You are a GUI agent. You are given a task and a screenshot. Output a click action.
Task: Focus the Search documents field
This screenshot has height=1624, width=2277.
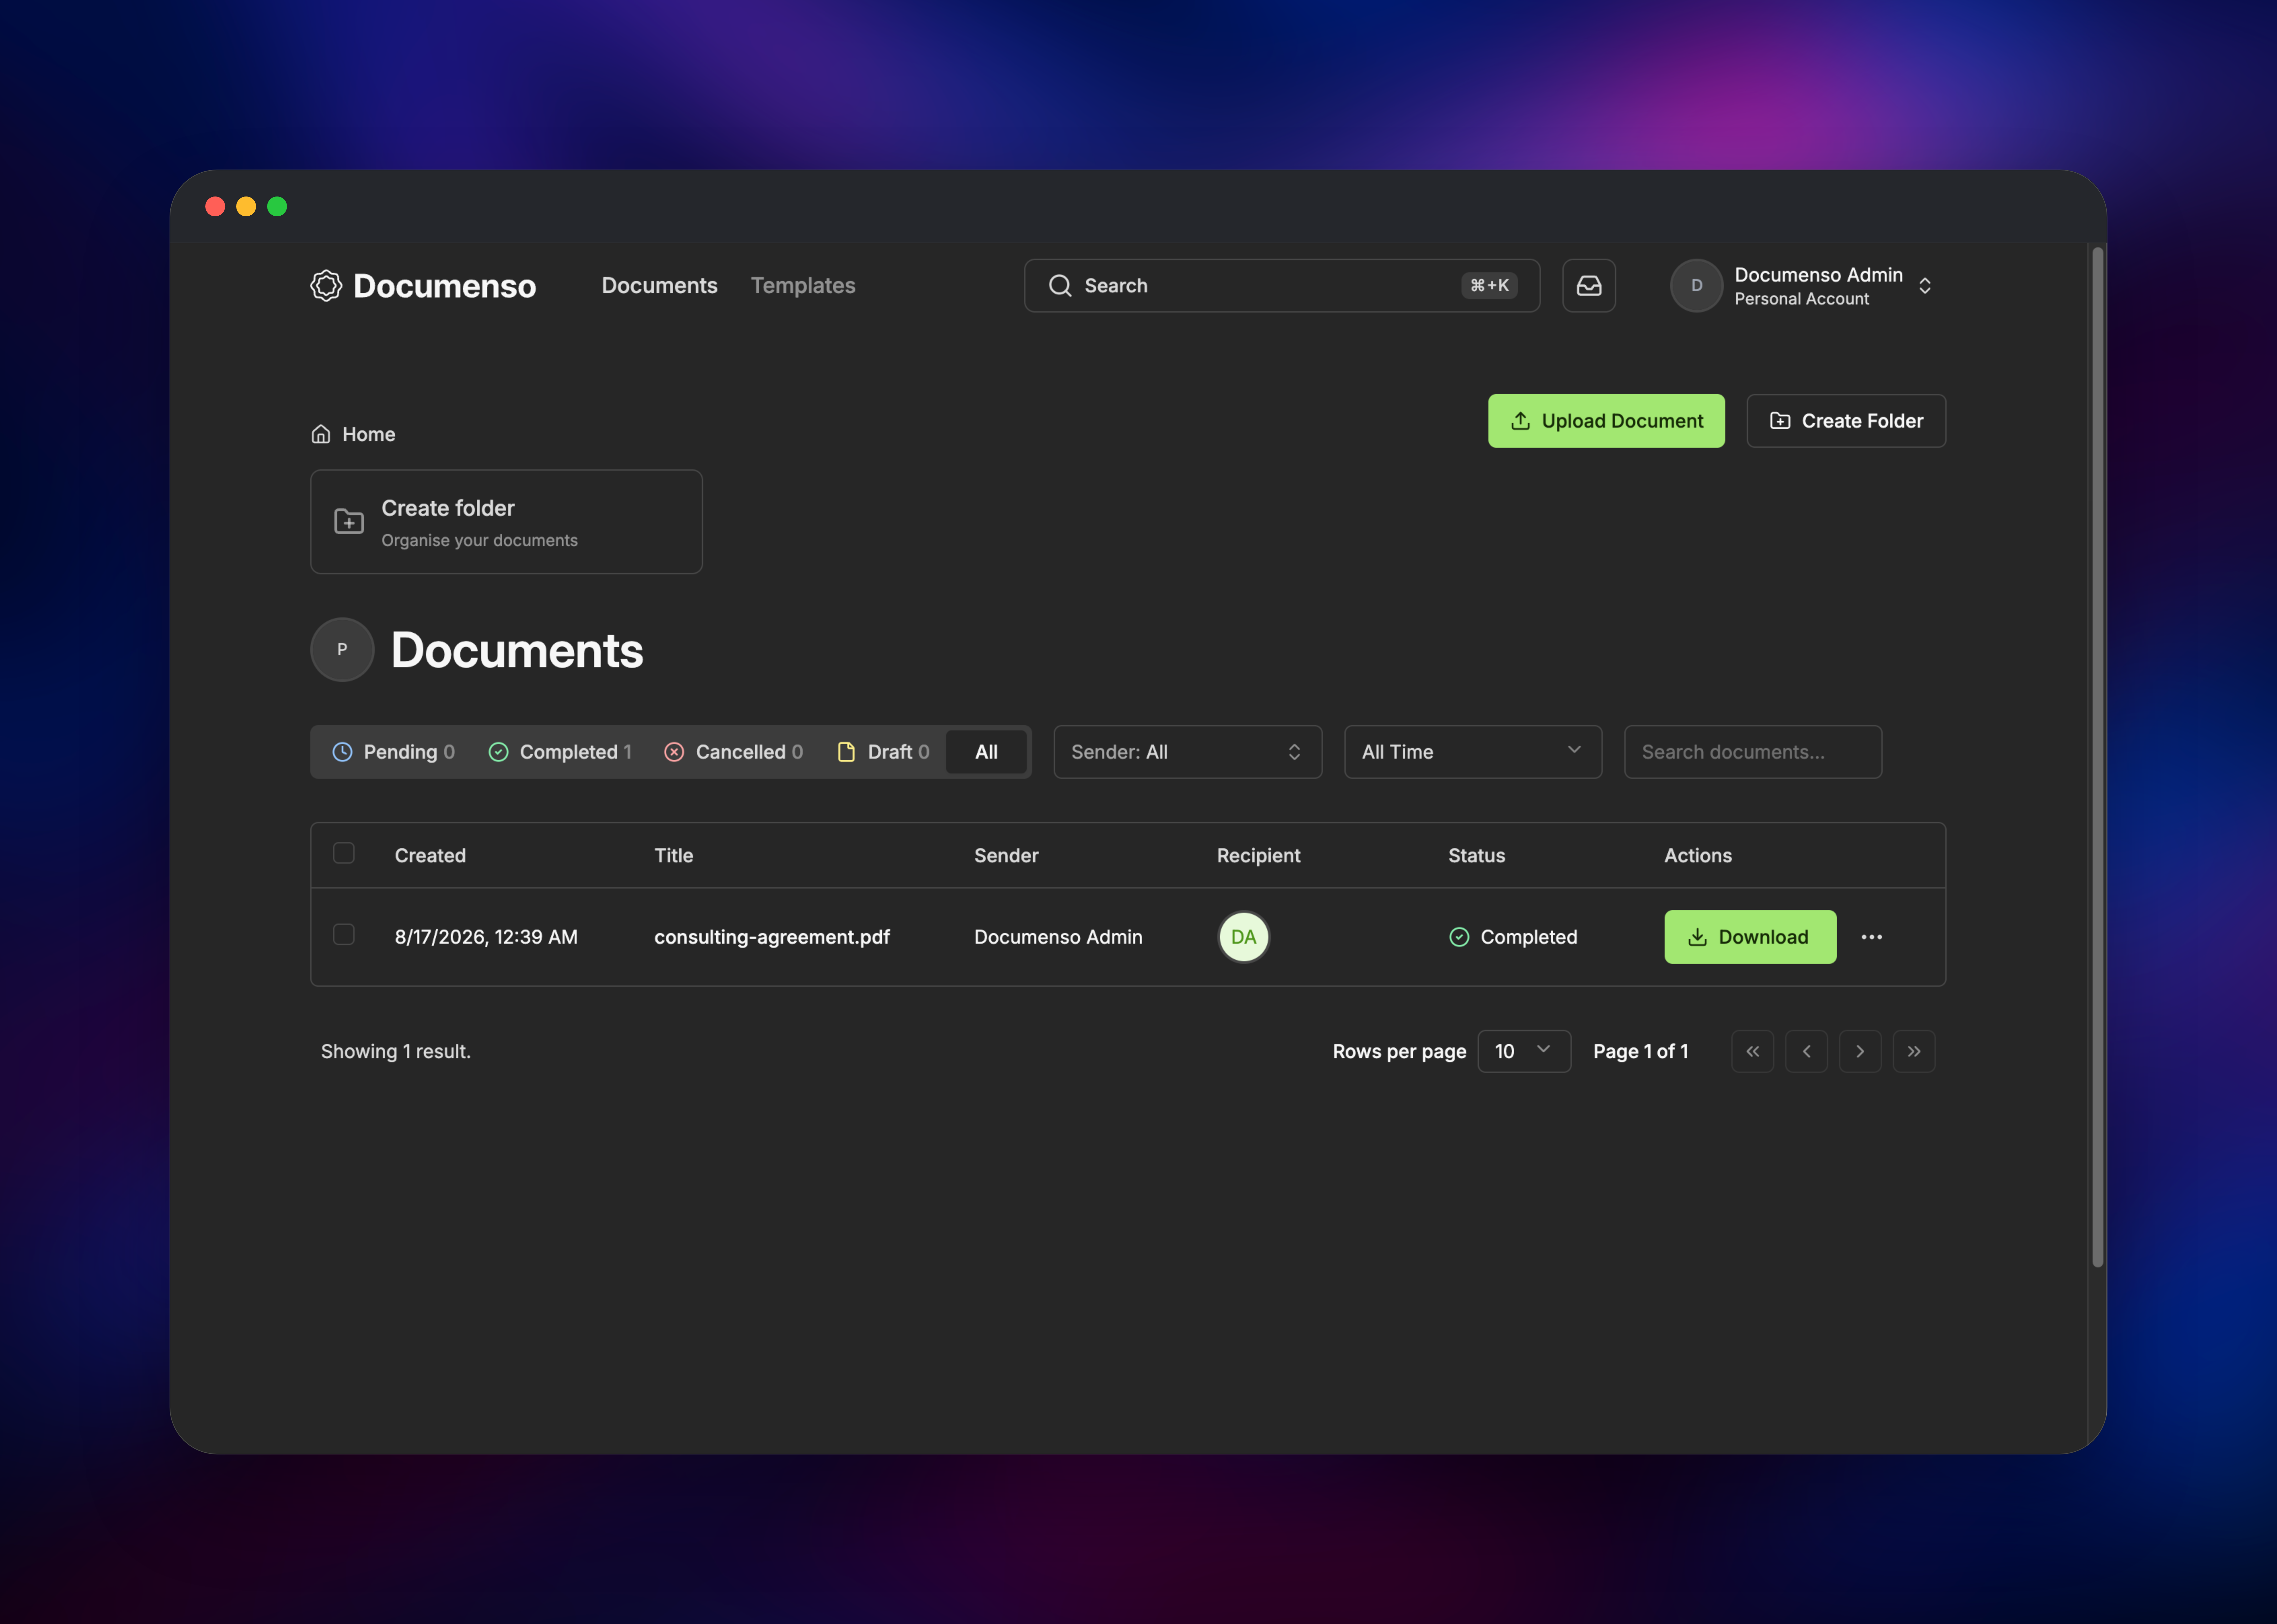tap(1753, 752)
